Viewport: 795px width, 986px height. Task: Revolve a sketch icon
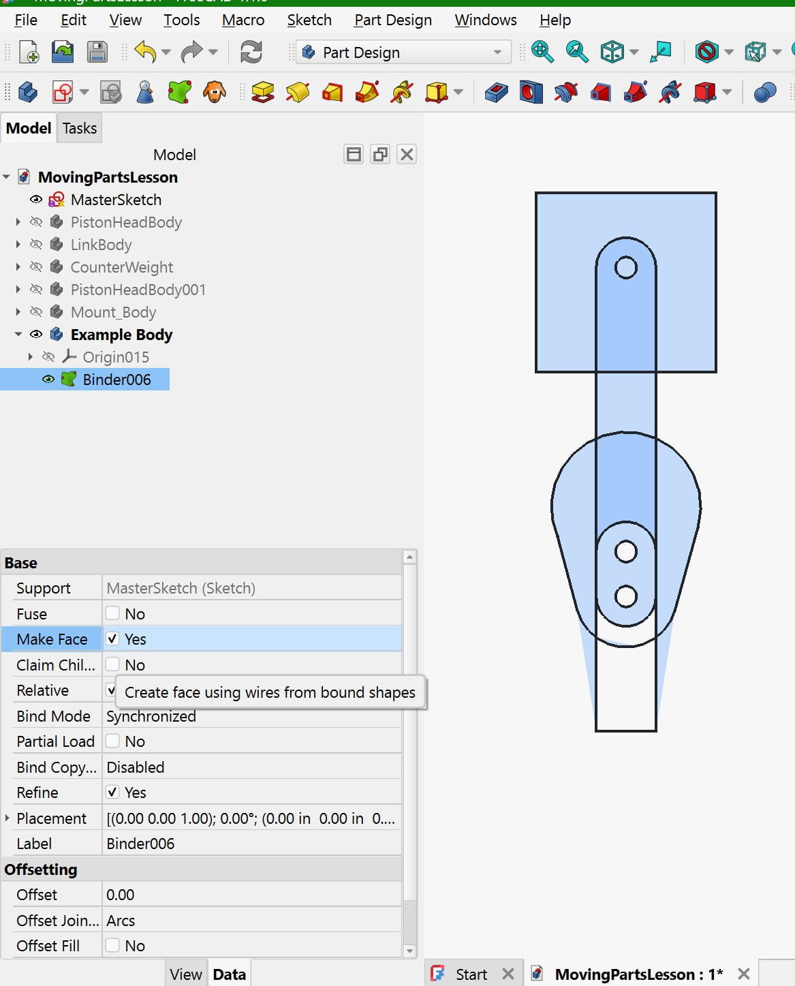tap(298, 91)
